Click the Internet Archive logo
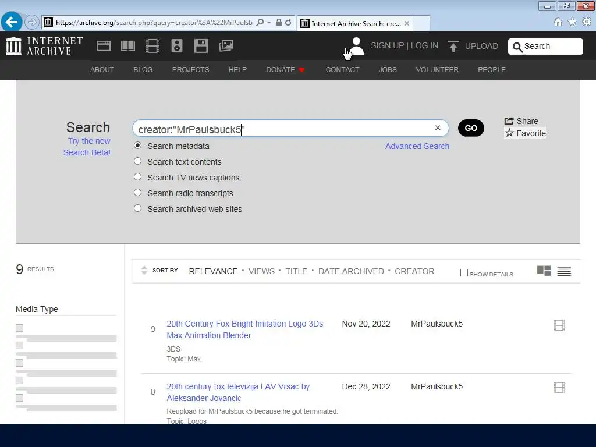Image resolution: width=596 pixels, height=447 pixels. tap(44, 46)
